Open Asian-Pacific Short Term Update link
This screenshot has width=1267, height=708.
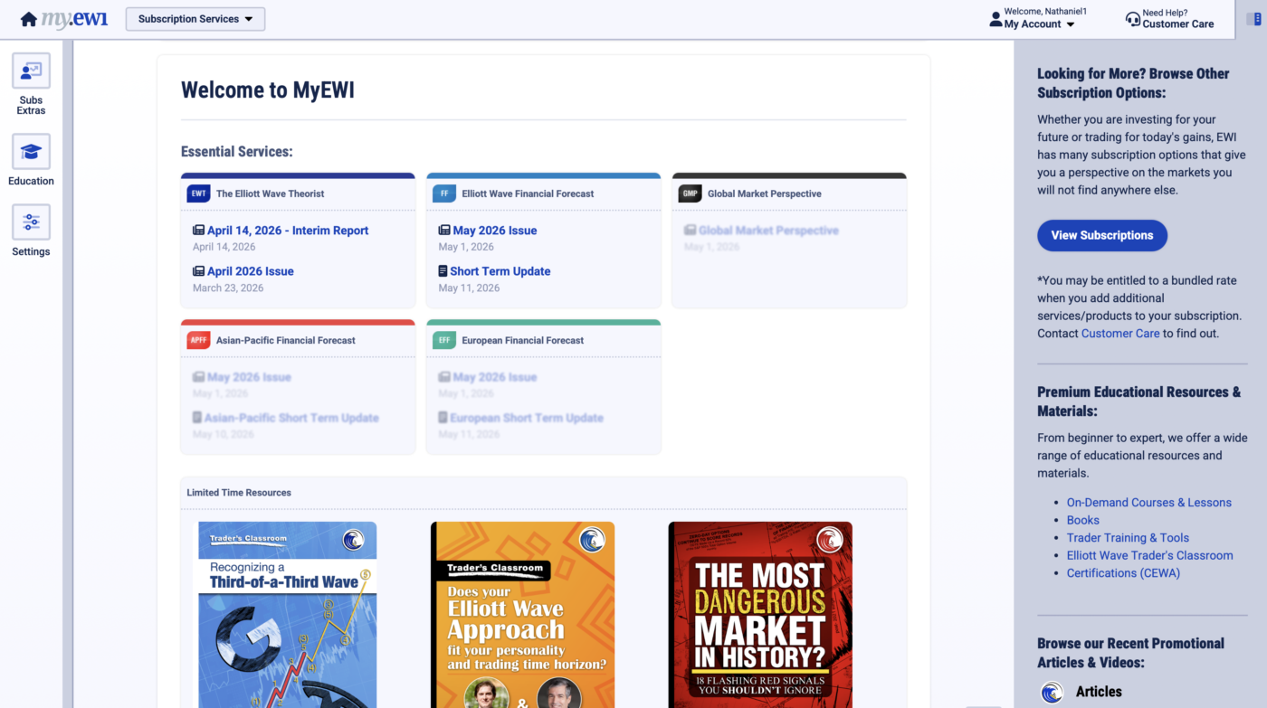[291, 418]
